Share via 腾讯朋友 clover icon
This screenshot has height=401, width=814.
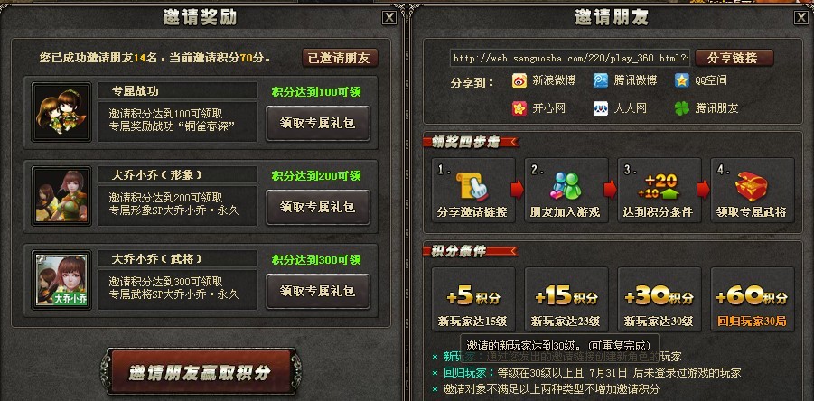(682, 108)
